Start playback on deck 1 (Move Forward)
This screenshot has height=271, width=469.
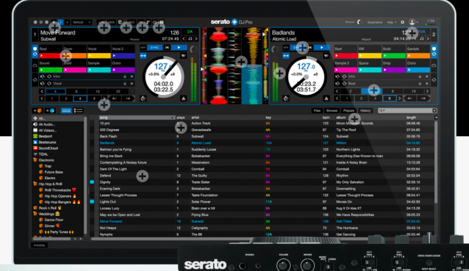click(179, 47)
